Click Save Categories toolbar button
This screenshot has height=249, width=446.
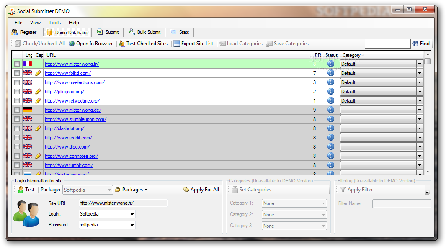point(287,44)
